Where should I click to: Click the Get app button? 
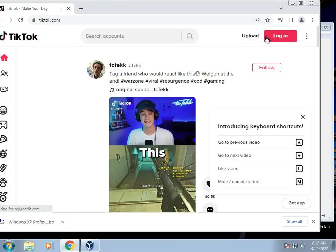296,203
